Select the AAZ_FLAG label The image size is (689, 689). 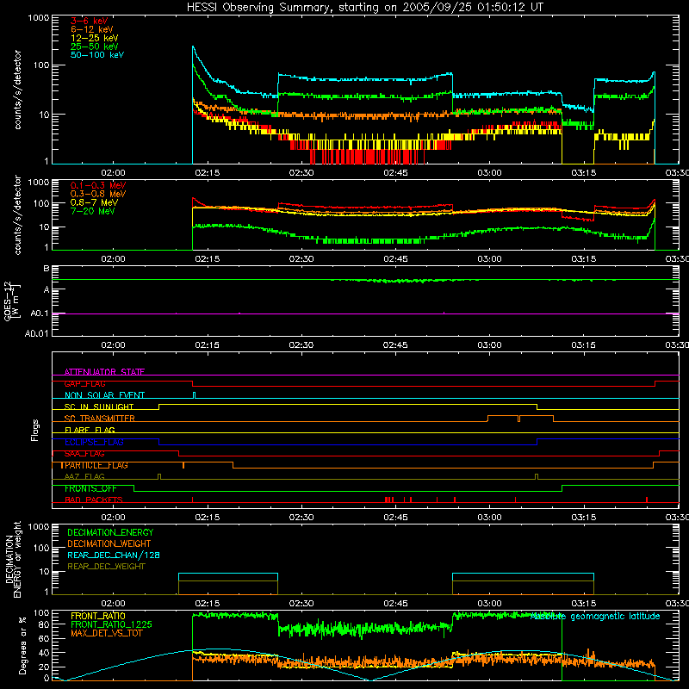click(x=84, y=476)
